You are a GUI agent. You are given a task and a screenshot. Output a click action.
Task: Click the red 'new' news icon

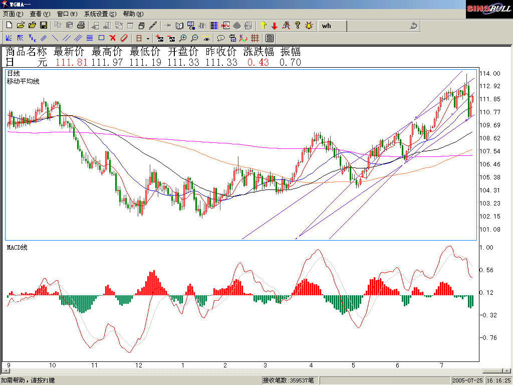(225, 26)
